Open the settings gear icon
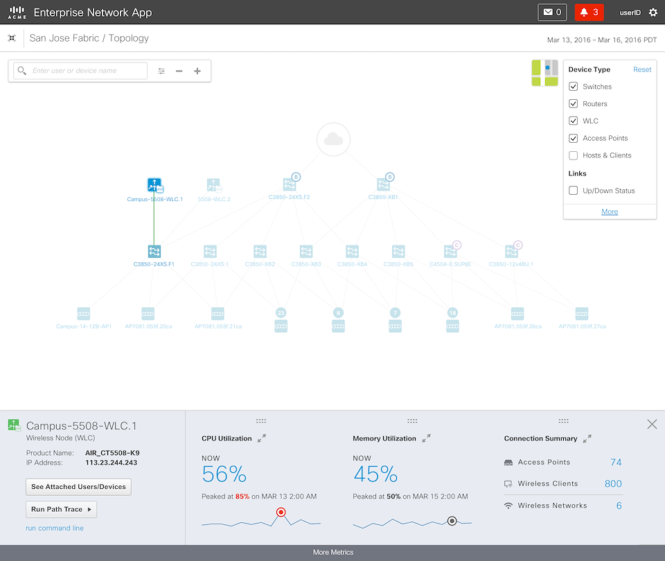The image size is (665, 561). (653, 12)
